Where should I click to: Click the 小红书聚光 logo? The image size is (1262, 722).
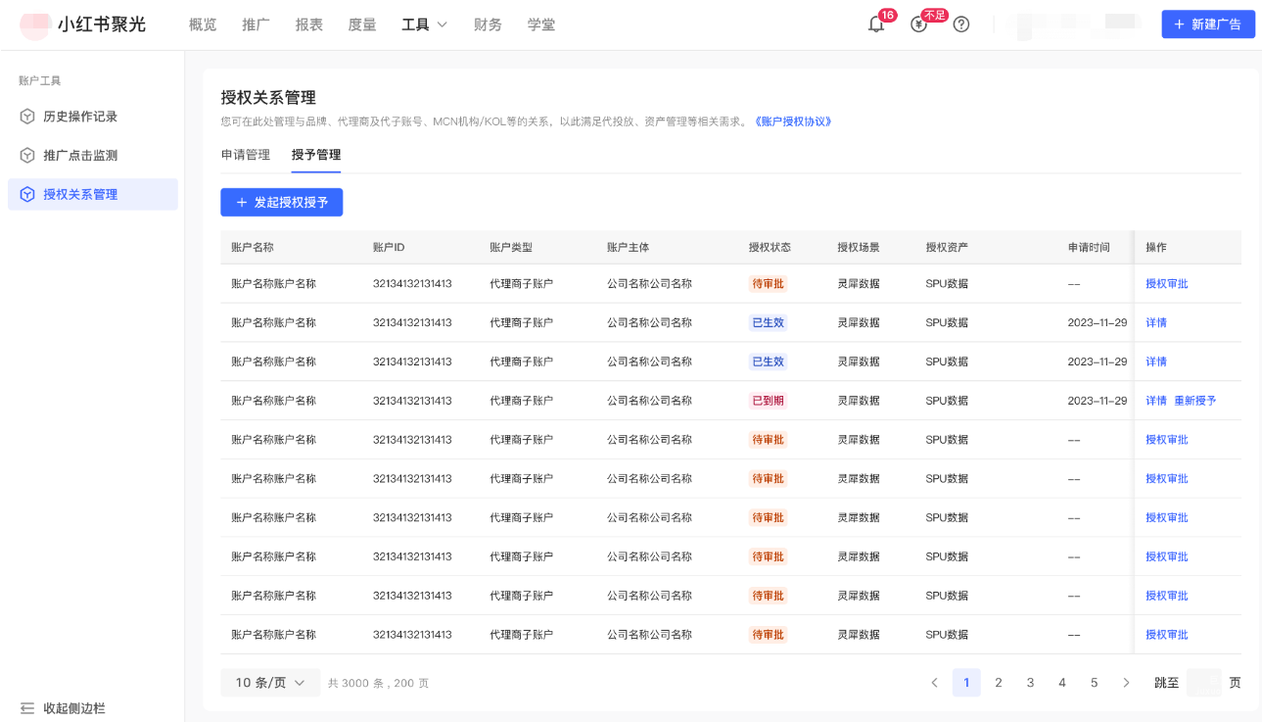tap(83, 24)
